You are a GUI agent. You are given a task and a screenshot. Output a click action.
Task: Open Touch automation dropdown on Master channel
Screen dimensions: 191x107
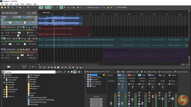point(177,84)
